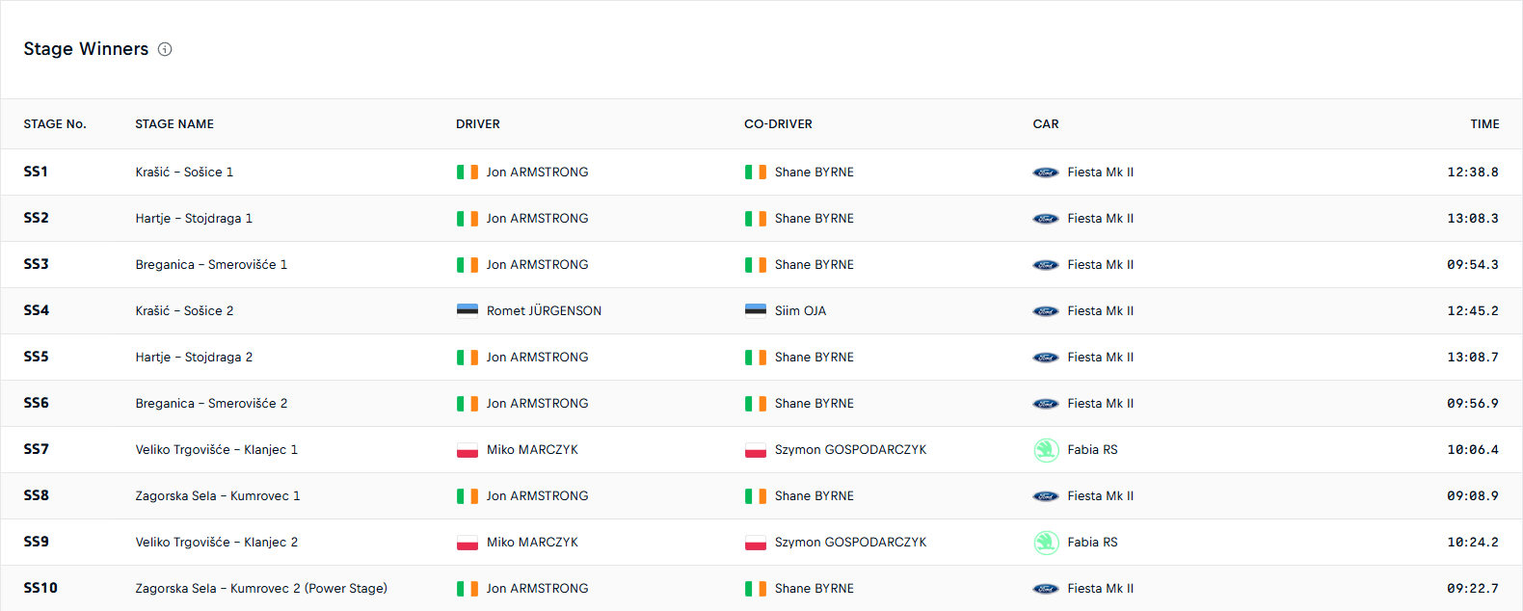Click the Estonian flag beside Siim OJA

click(x=756, y=311)
